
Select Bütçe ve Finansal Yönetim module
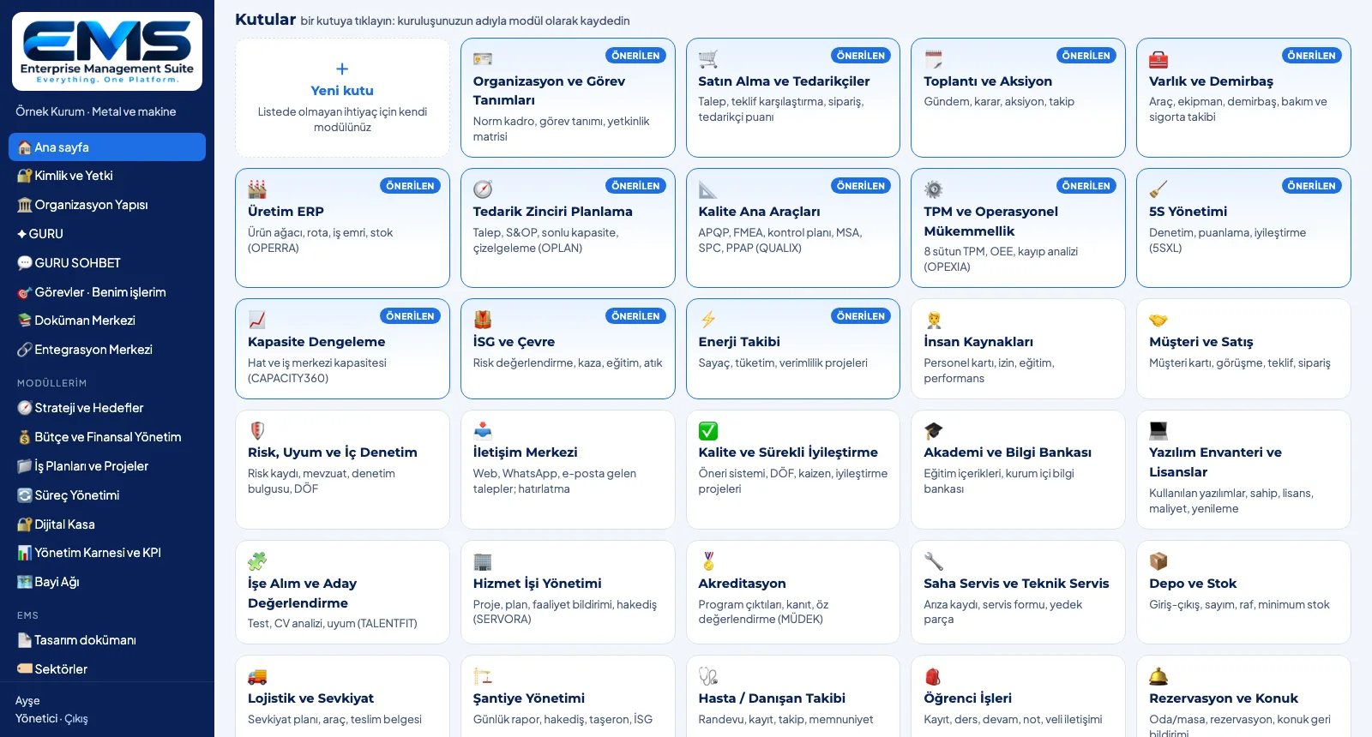107,437
